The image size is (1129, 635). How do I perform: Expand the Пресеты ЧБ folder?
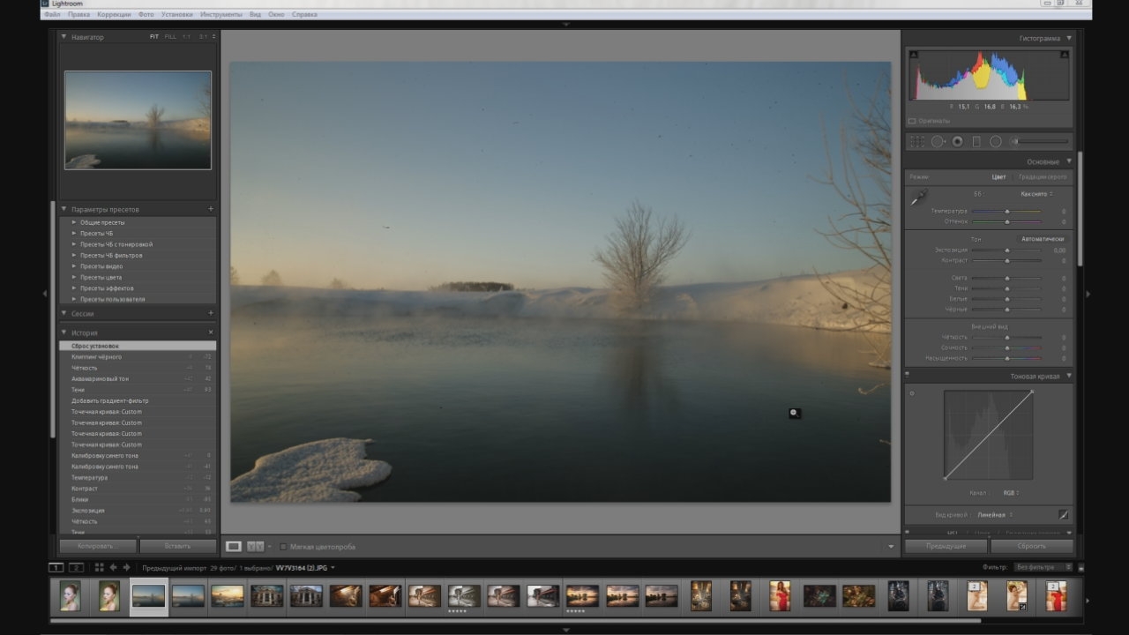pos(74,234)
